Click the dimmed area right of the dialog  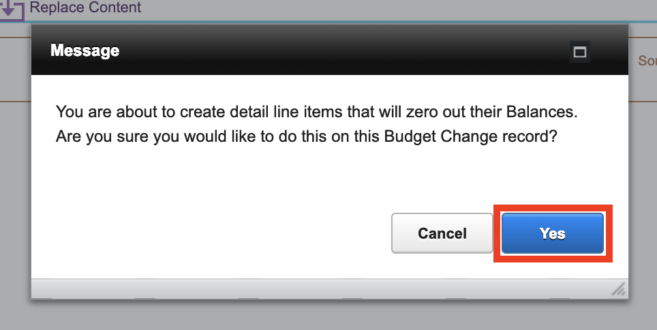click(x=643, y=189)
